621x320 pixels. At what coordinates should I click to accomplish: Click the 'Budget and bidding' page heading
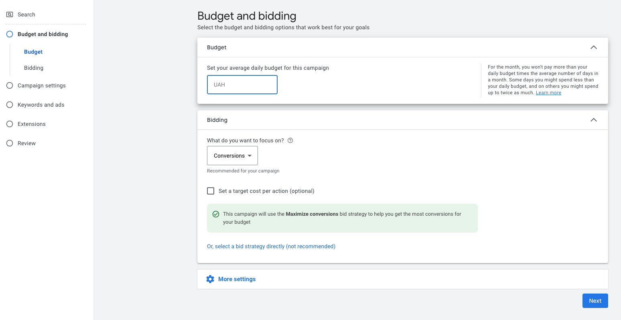[247, 16]
